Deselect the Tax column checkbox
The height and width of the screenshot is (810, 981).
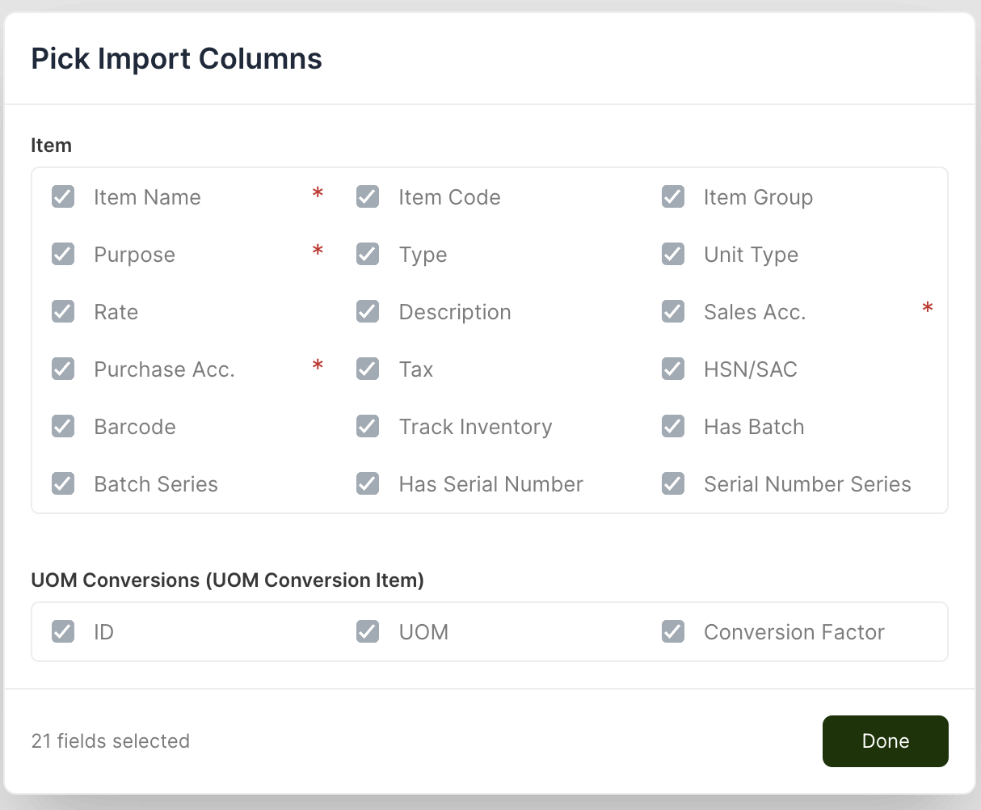click(368, 369)
